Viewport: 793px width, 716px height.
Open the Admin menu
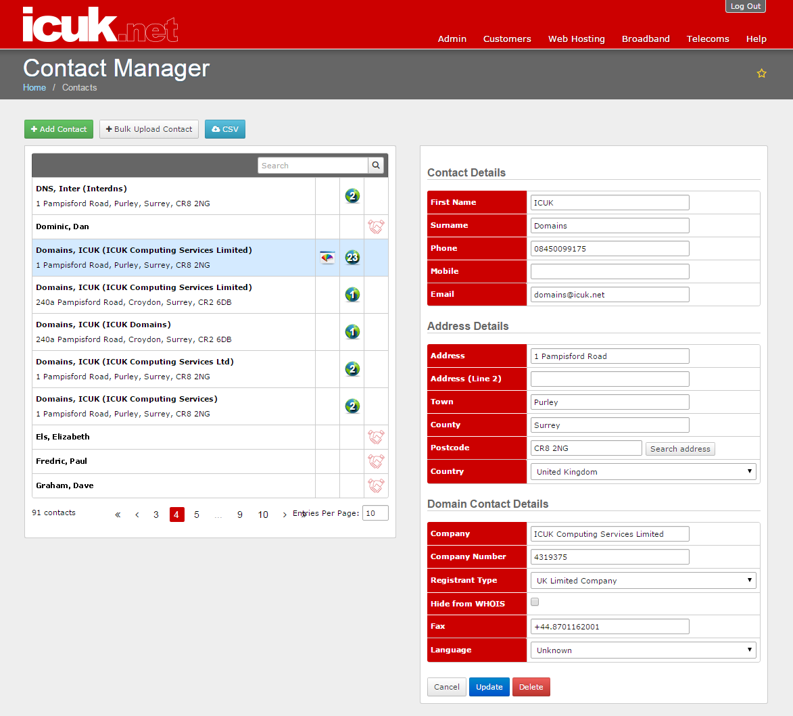[452, 39]
